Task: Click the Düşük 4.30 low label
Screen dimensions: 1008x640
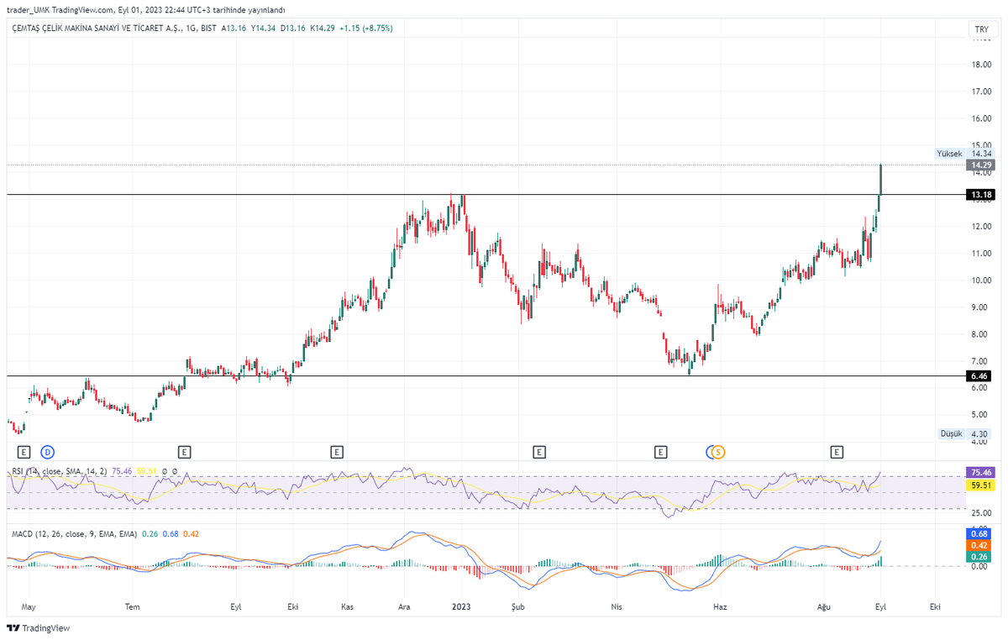Action: [x=965, y=433]
